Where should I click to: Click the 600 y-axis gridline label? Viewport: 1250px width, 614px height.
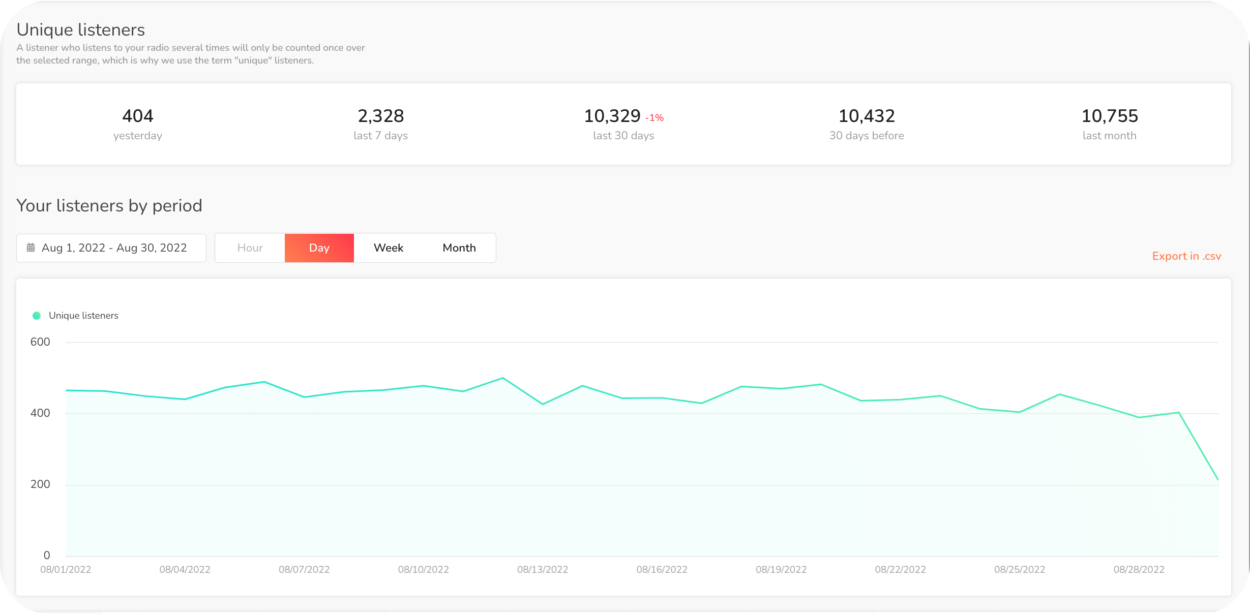40,342
